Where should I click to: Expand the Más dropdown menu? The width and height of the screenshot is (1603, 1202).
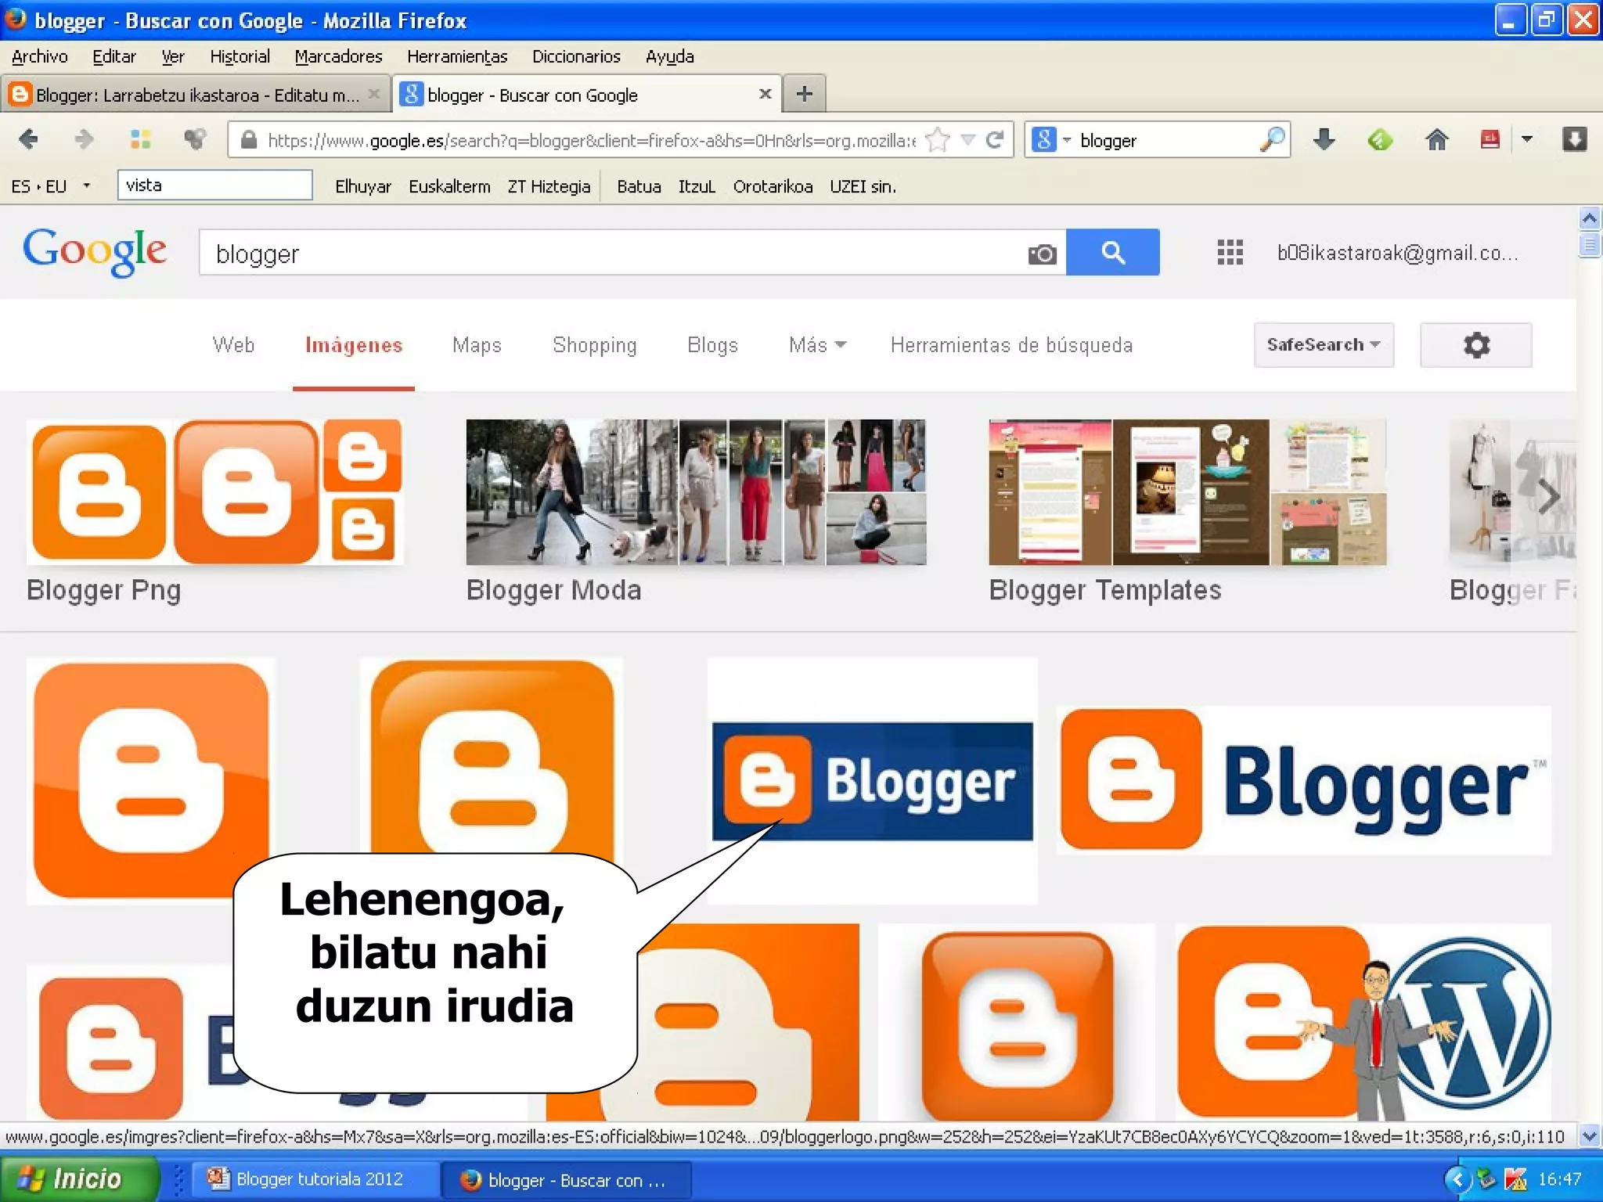pyautogui.click(x=817, y=345)
